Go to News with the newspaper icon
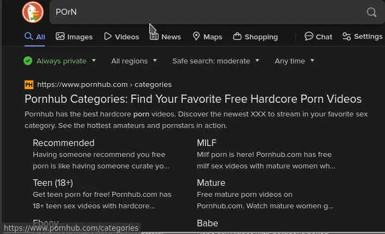Viewport: 385px width, 234px height. click(155, 37)
